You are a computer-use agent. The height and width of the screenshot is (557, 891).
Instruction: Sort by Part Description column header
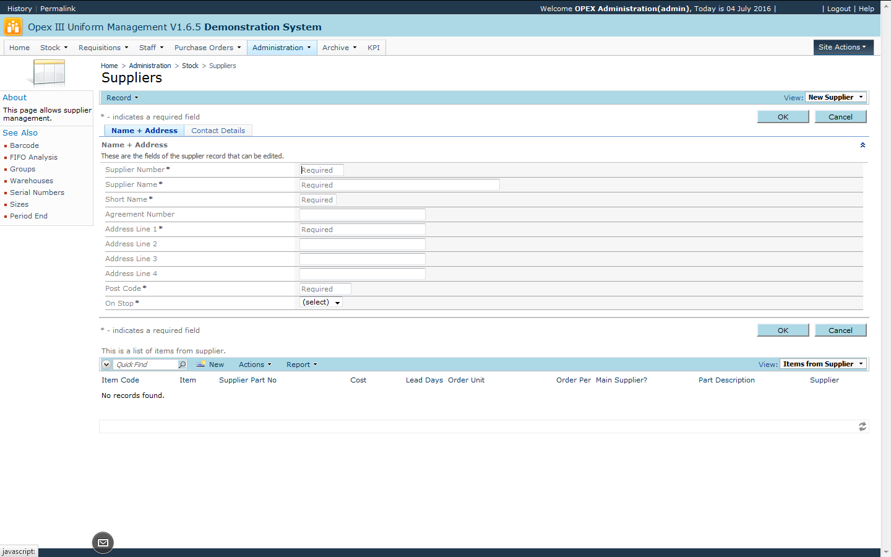(x=726, y=380)
